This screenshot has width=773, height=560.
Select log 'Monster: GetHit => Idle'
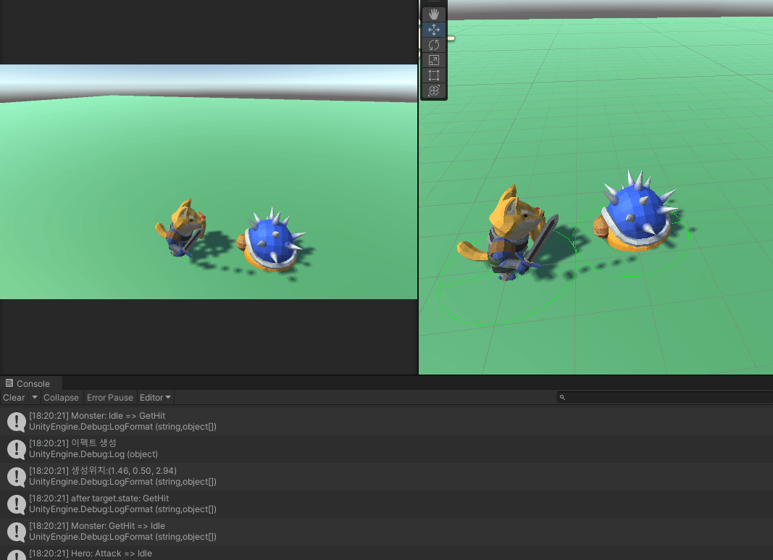[x=387, y=532]
